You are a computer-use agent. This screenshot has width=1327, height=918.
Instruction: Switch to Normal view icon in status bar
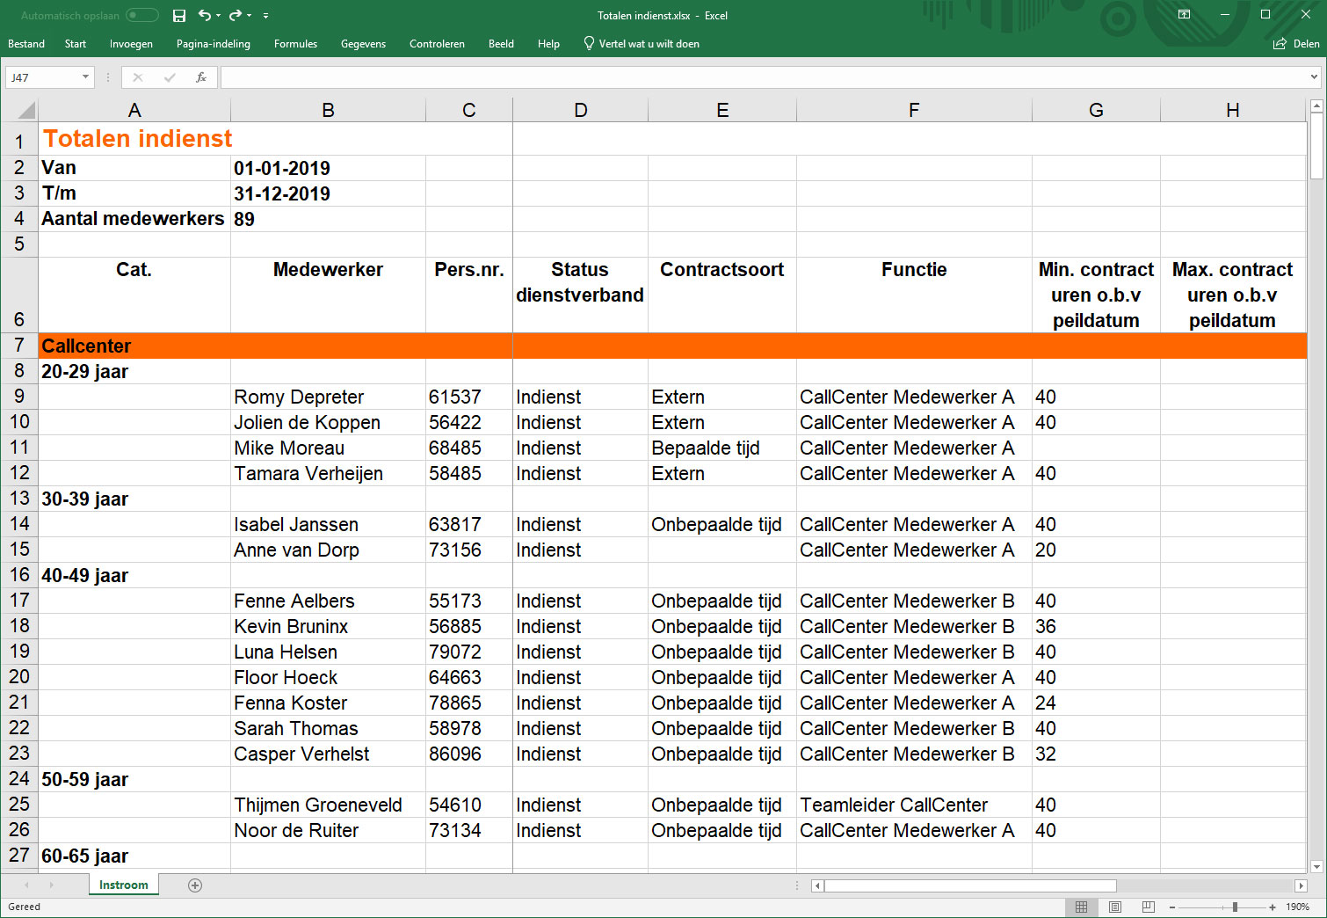tap(1082, 907)
